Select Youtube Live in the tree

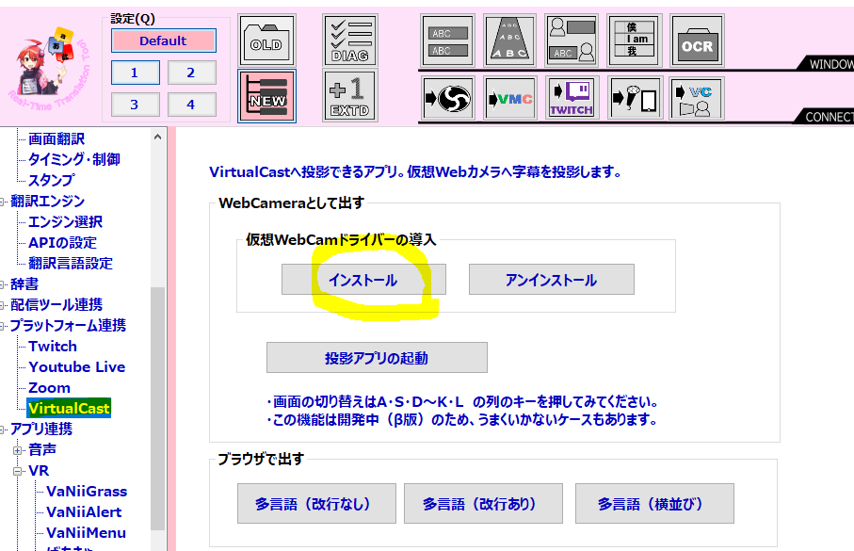(x=77, y=366)
